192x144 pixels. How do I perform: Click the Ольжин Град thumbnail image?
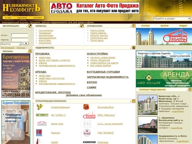(x=147, y=105)
